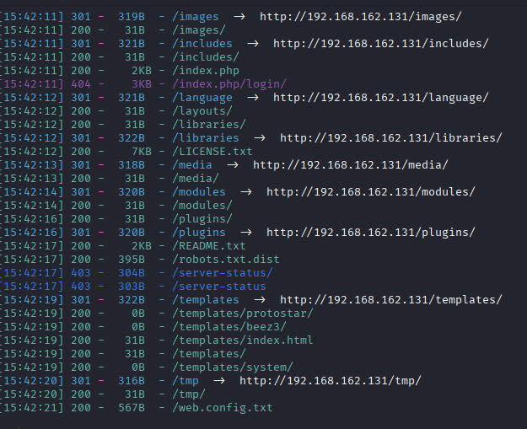Click the 319B size of the /images redirect
The height and width of the screenshot is (429, 527).
pos(132,17)
